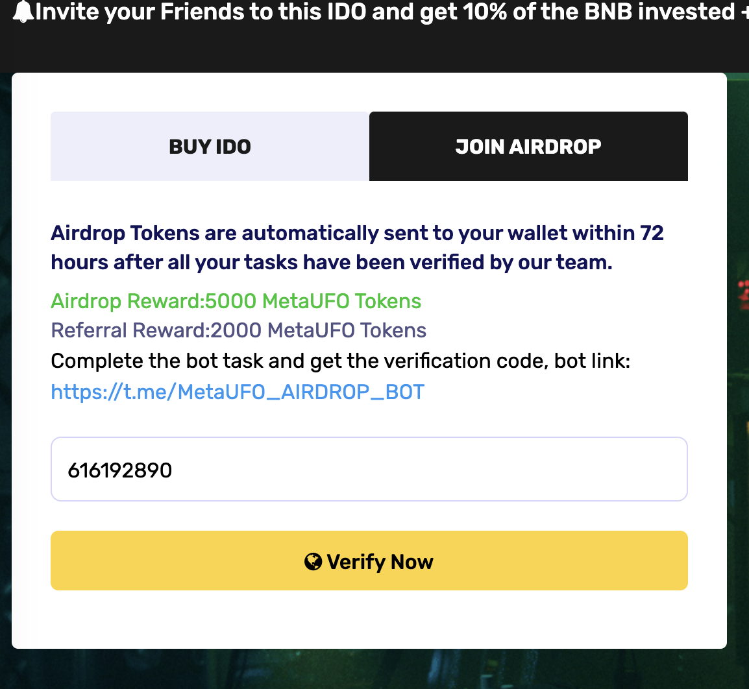Viewport: 749px width, 689px height.
Task: Click the bell icon in the top banner
Action: [x=23, y=12]
